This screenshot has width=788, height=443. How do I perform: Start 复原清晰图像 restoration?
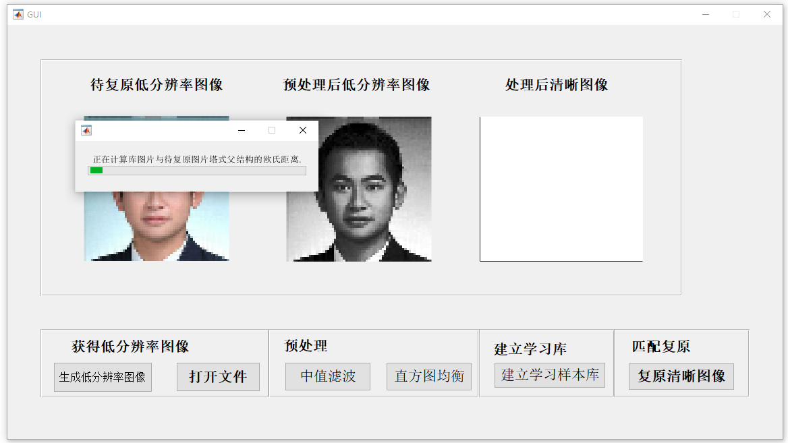[681, 376]
